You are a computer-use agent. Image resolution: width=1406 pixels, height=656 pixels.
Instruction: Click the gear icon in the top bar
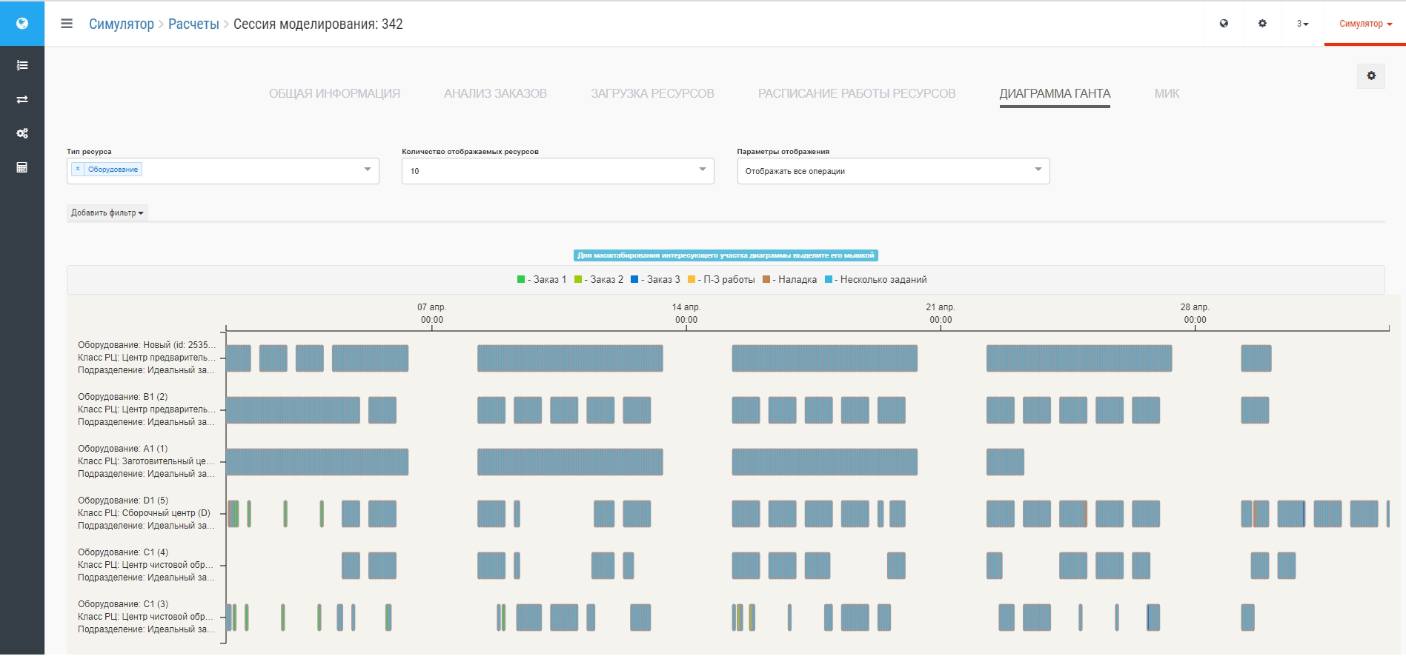[x=1262, y=24]
